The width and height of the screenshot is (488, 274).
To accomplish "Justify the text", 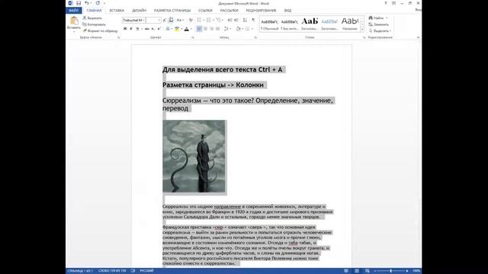I will coord(218,29).
